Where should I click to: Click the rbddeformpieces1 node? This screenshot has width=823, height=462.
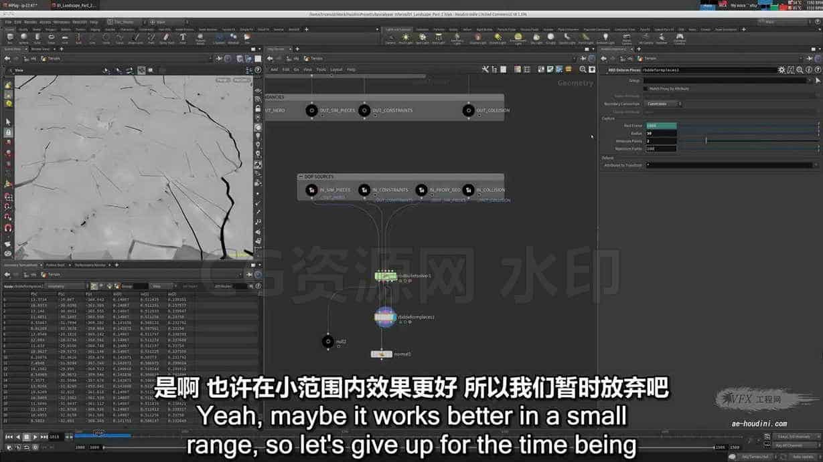click(x=386, y=317)
